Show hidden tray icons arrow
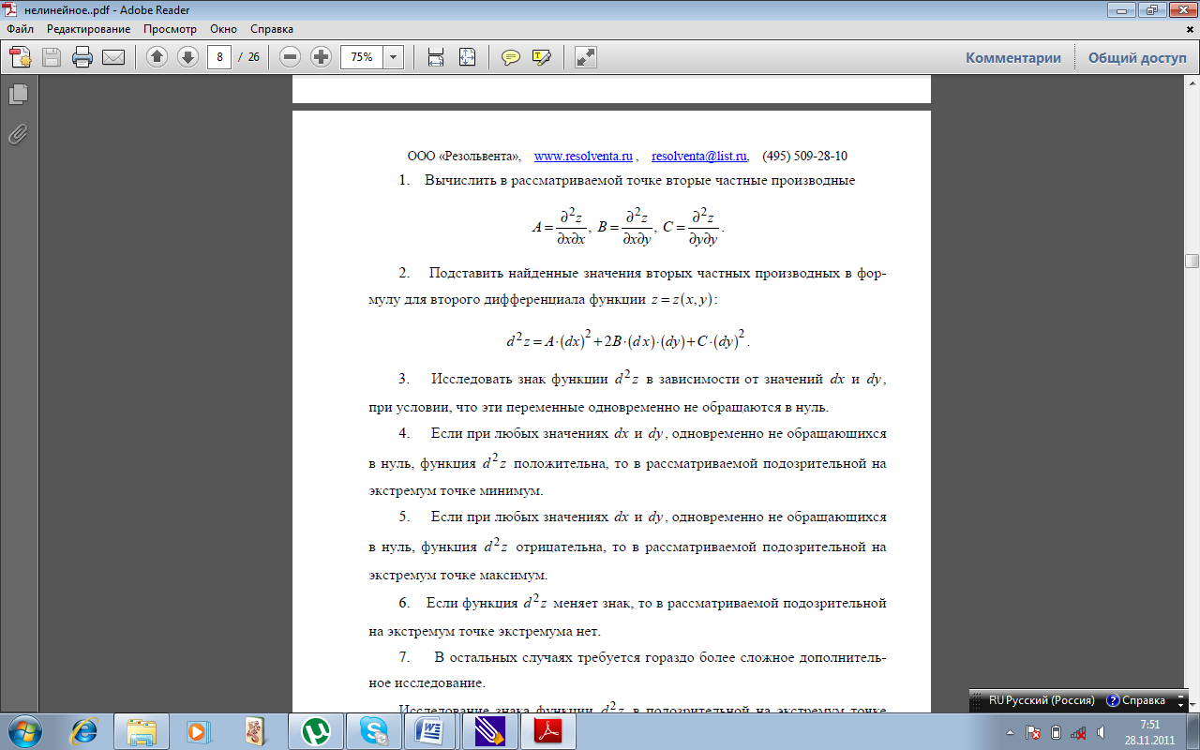The height and width of the screenshot is (750, 1200). (x=1010, y=732)
